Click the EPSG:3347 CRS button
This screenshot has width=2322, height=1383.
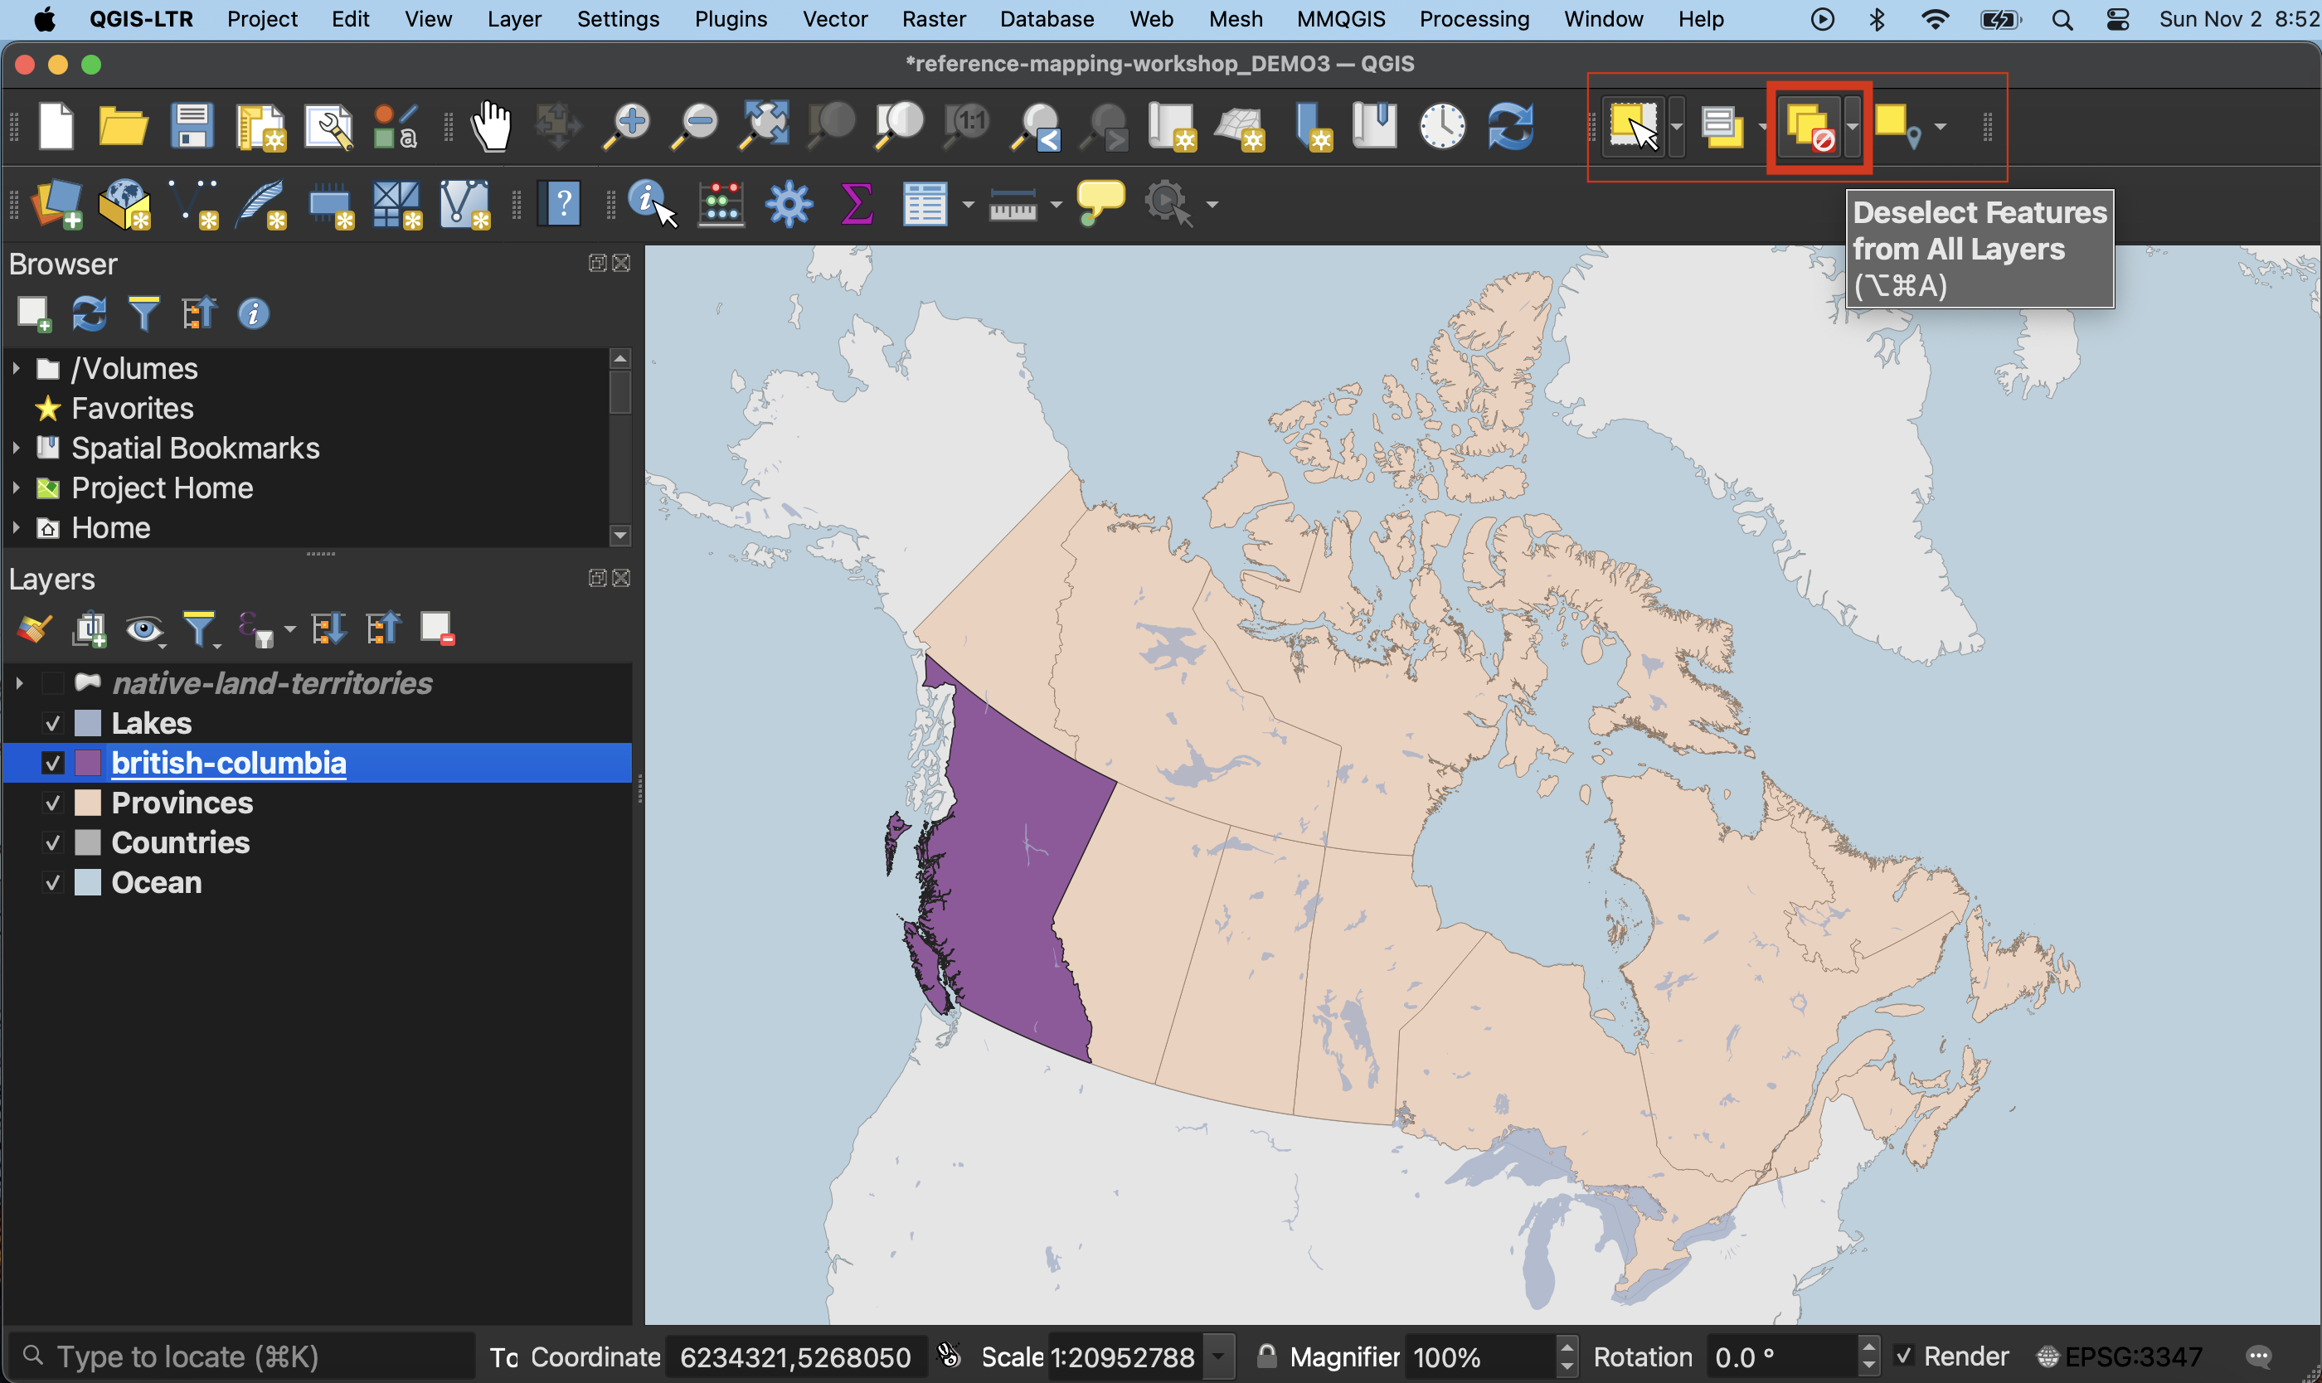(x=2120, y=1356)
